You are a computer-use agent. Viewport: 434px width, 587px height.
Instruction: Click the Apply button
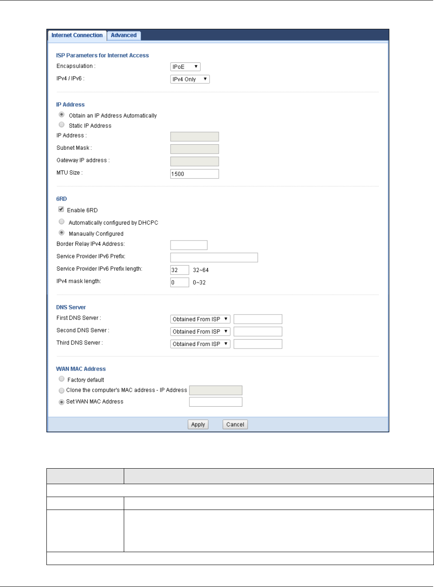[x=198, y=424]
